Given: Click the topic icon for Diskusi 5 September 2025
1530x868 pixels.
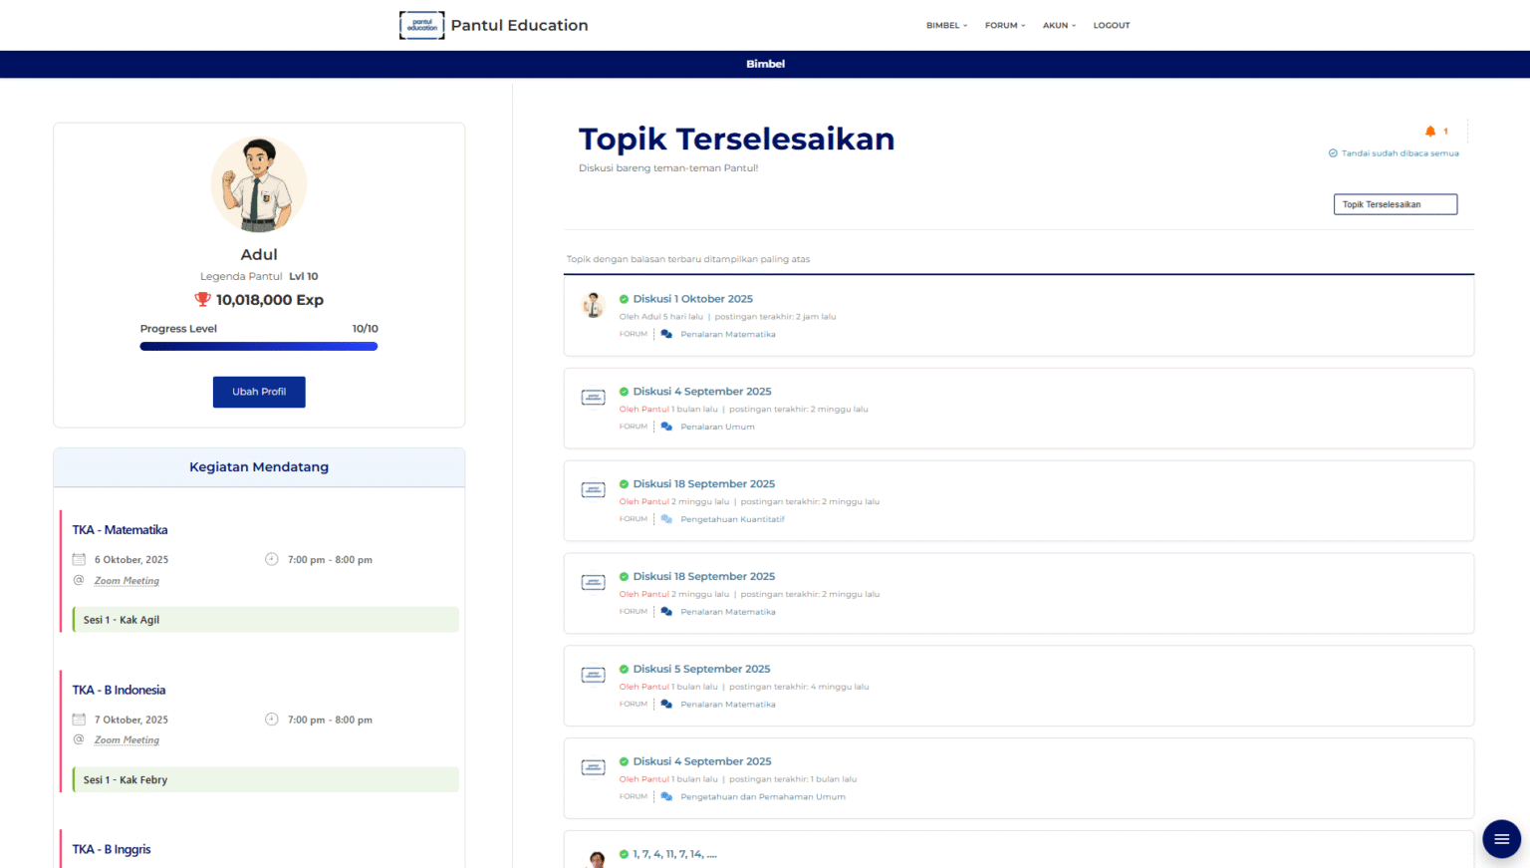Looking at the screenshot, I should pyautogui.click(x=593, y=675).
